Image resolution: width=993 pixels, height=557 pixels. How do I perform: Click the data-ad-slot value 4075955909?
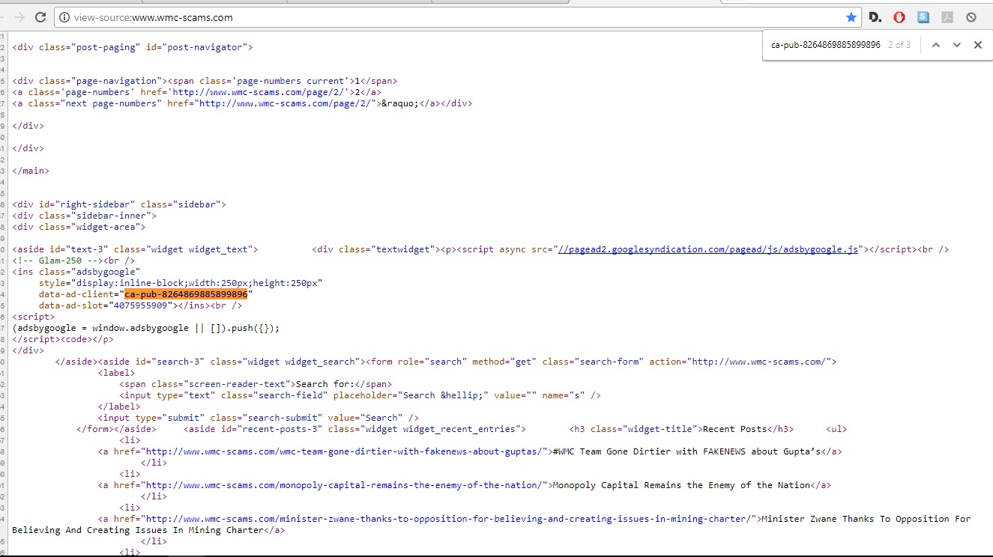140,305
